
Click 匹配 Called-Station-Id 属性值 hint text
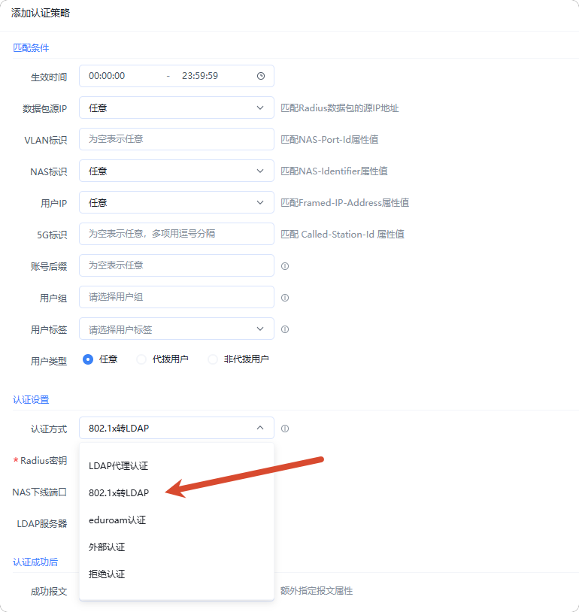point(342,235)
